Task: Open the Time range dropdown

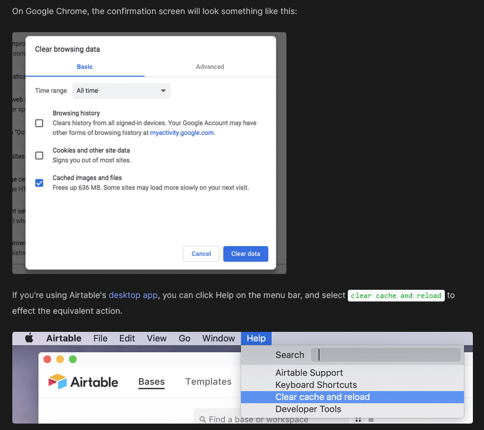Action: point(121,91)
